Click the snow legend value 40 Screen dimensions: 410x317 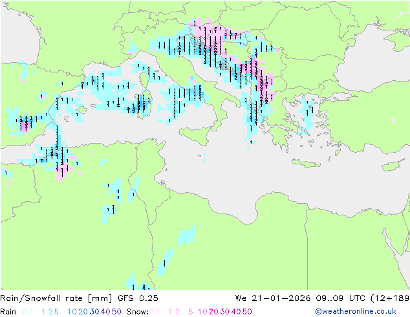tap(236, 312)
